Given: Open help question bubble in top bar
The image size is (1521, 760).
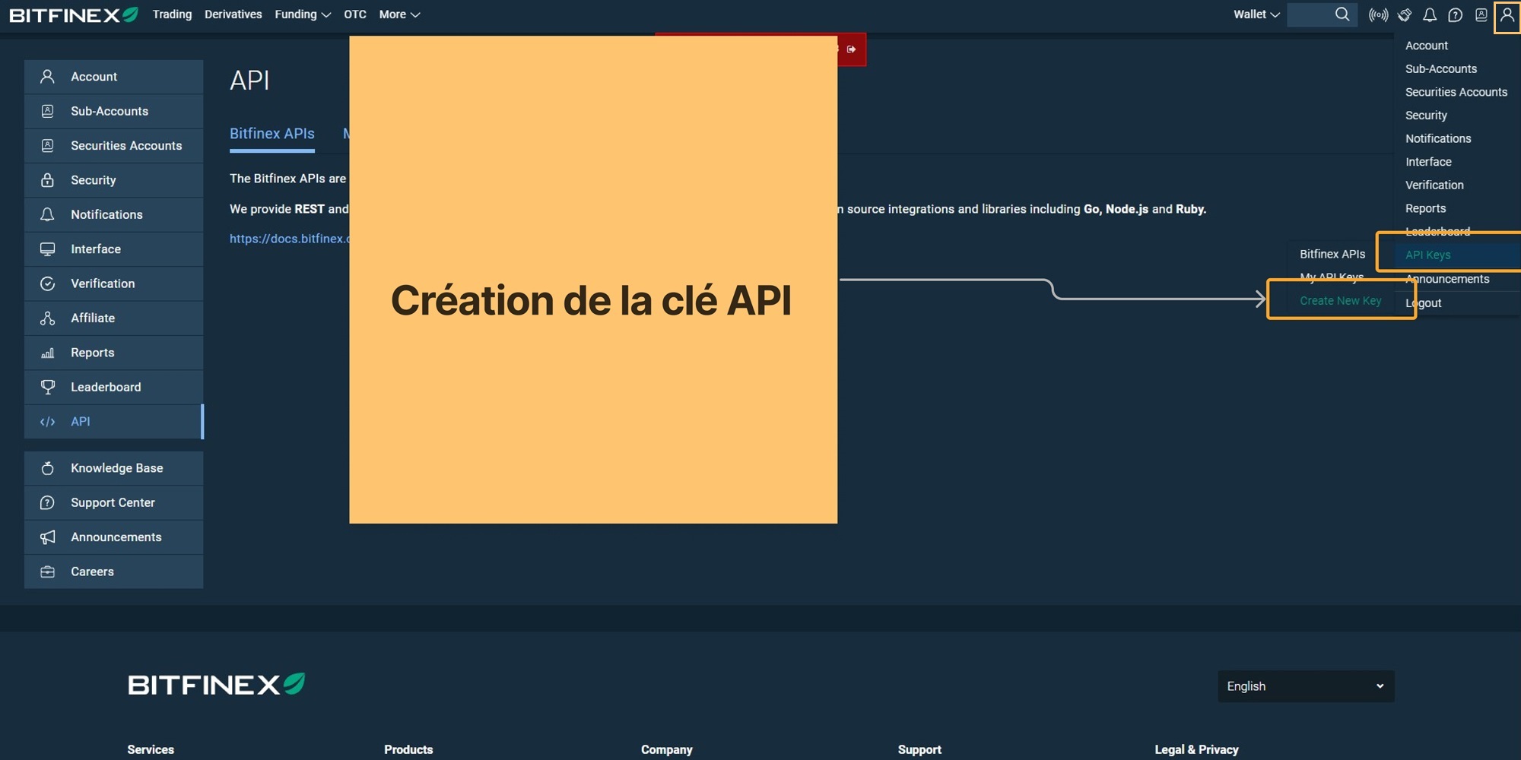Looking at the screenshot, I should tap(1455, 14).
